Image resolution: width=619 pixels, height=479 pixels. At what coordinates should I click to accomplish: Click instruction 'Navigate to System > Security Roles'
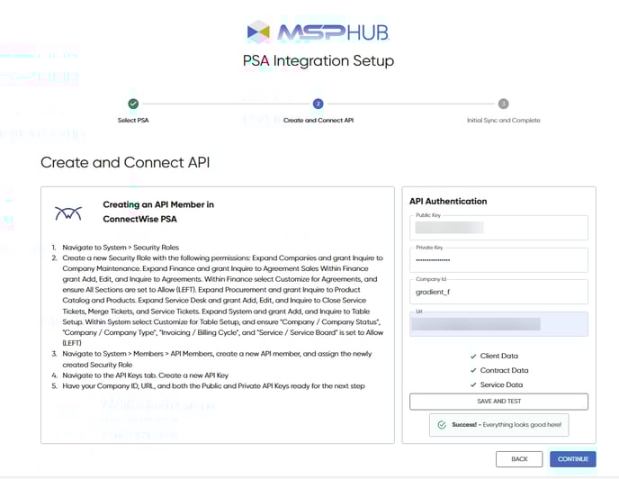[121, 248]
